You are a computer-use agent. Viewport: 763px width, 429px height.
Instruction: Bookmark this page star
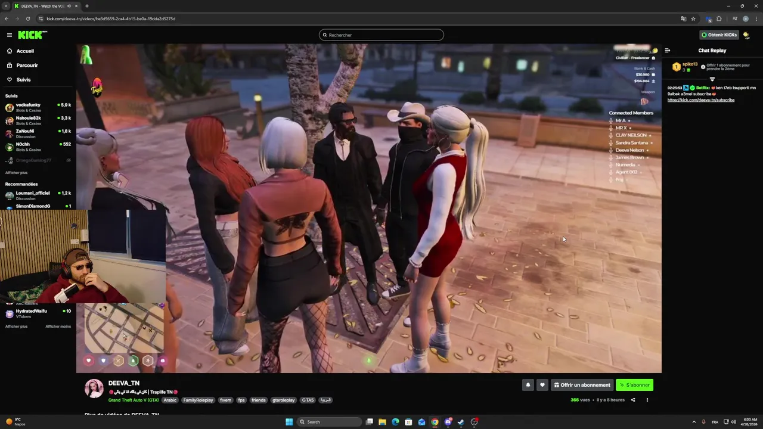693,18
